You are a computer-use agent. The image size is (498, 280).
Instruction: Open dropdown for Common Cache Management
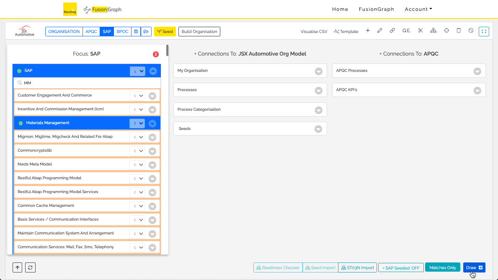[x=137, y=206]
